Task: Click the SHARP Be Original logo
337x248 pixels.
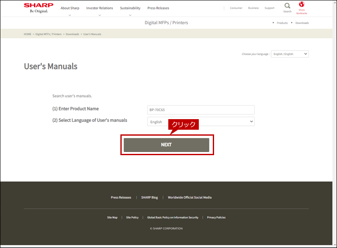Action: [39, 8]
